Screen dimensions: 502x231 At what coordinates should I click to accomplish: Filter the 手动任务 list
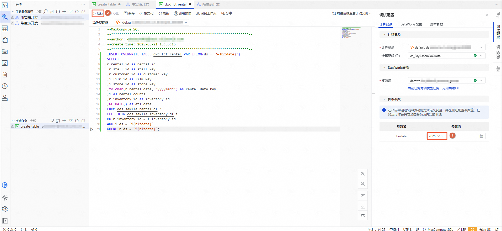[x=71, y=121]
